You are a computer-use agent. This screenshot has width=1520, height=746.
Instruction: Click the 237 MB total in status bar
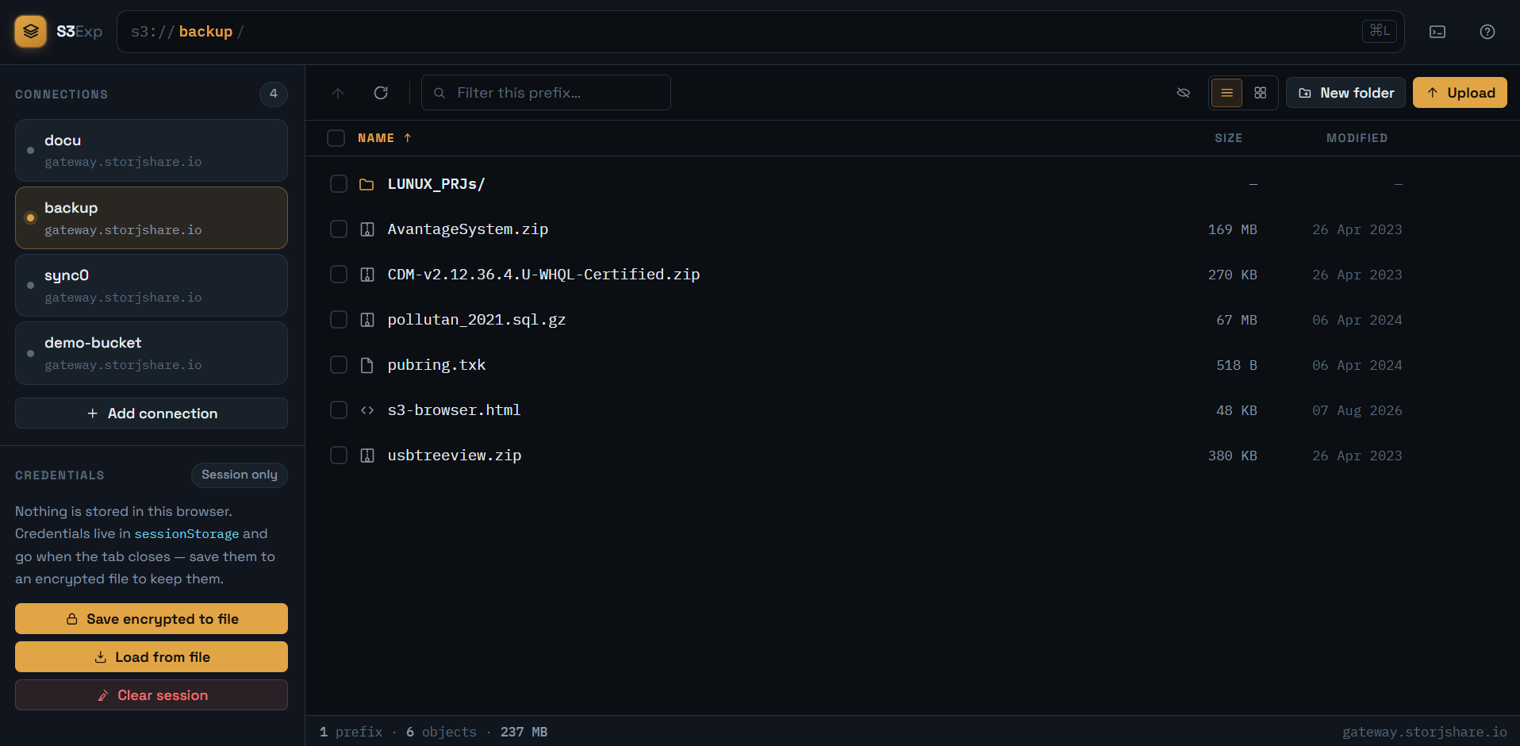pyautogui.click(x=524, y=732)
